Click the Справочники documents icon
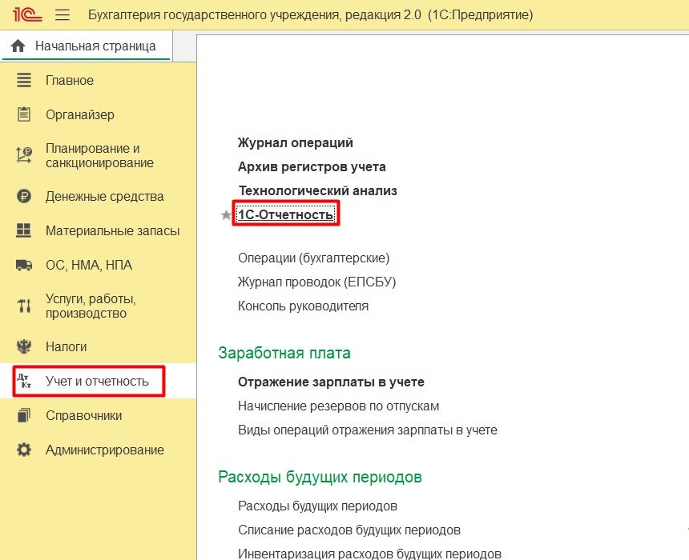 (x=24, y=415)
